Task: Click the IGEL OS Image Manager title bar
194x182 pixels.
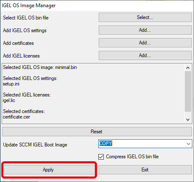Action: (x=97, y=6)
